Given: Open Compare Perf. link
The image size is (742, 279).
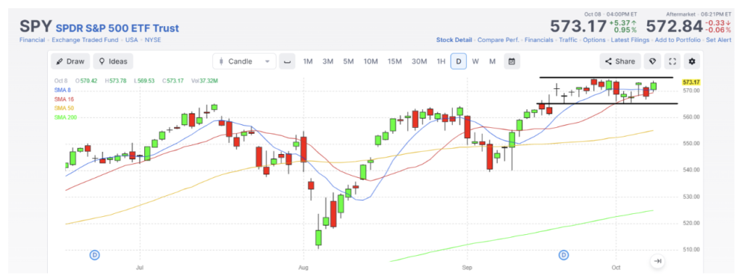Looking at the screenshot, I should pyautogui.click(x=499, y=40).
